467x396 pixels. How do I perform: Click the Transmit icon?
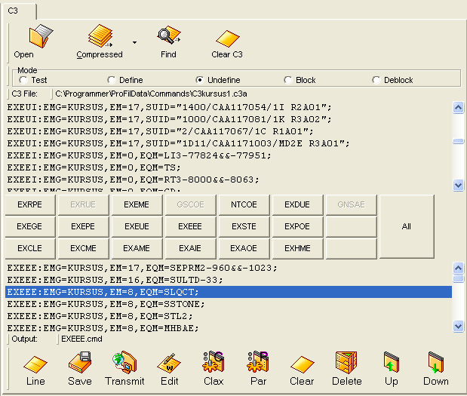click(124, 364)
